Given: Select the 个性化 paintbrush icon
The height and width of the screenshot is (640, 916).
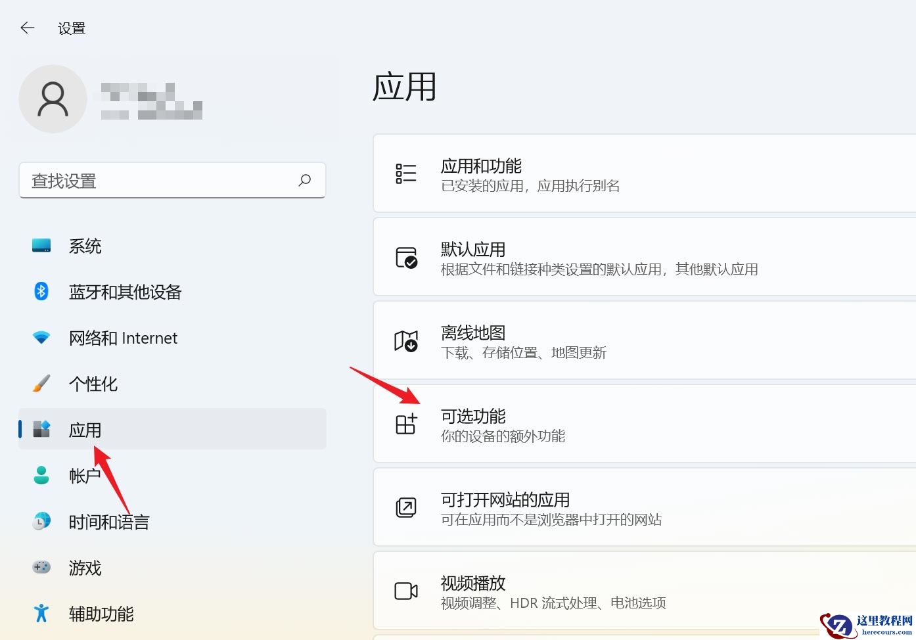Looking at the screenshot, I should [41, 383].
